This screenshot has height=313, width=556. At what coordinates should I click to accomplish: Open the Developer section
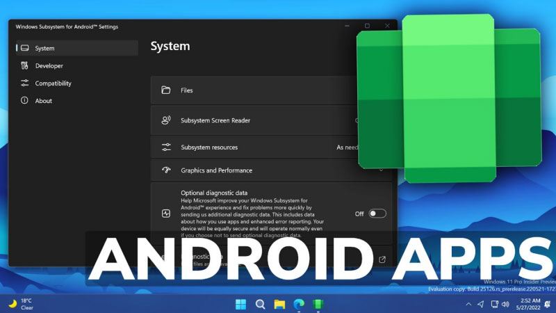pos(77,65)
